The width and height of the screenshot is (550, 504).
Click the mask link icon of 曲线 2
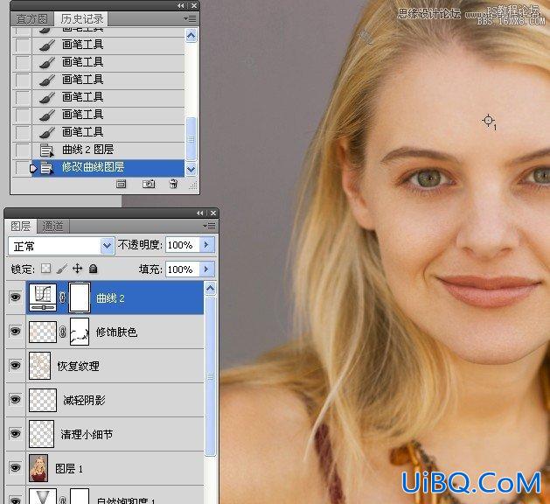[62, 297]
